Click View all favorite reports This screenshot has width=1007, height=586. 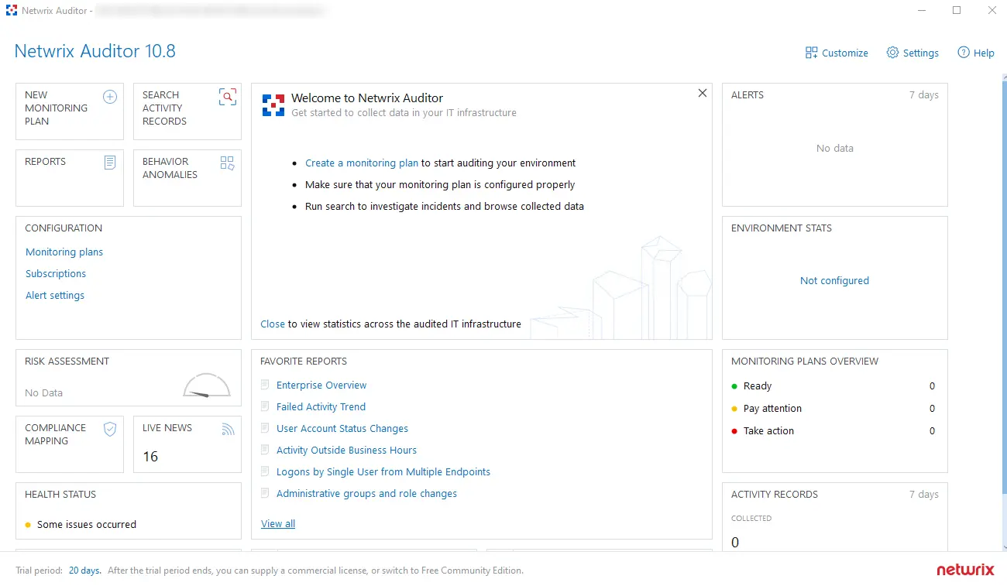(278, 524)
